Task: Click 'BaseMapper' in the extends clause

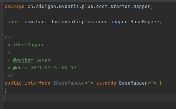Action: (133, 83)
